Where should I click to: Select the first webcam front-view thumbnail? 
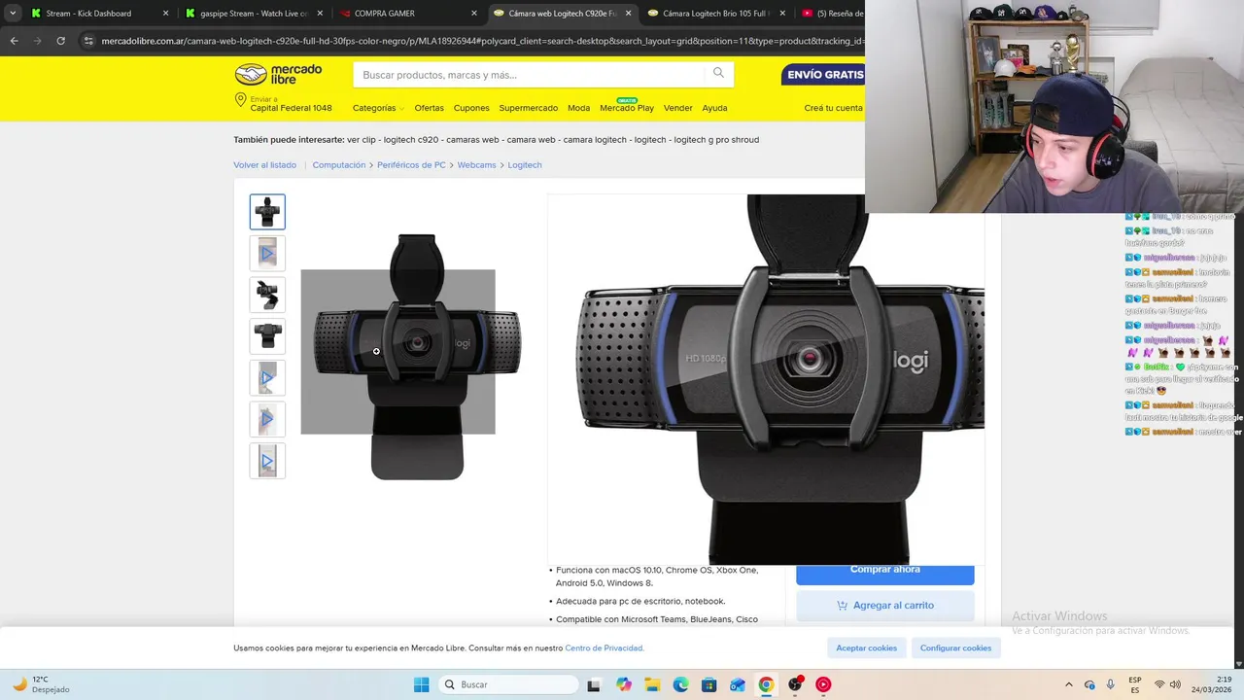tap(267, 212)
